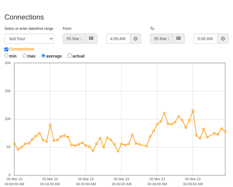Open the To time clock picker icon
Image resolution: width=233 pixels, height=187 pixels.
coord(223,39)
